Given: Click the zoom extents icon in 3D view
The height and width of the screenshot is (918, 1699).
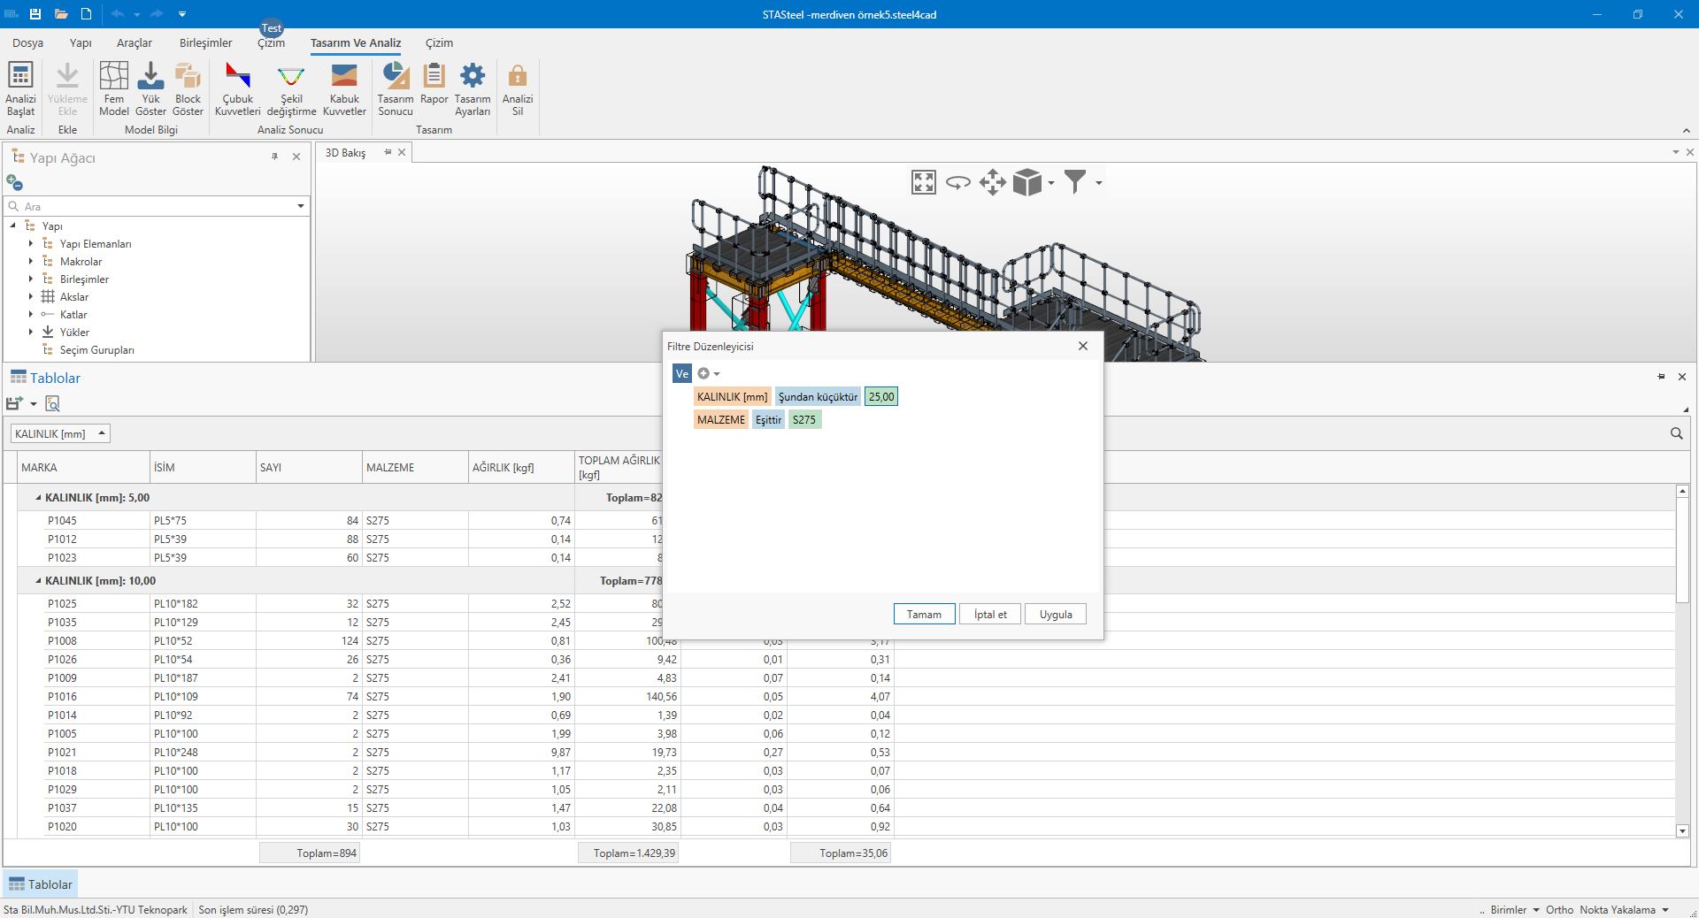Looking at the screenshot, I should click(x=923, y=183).
